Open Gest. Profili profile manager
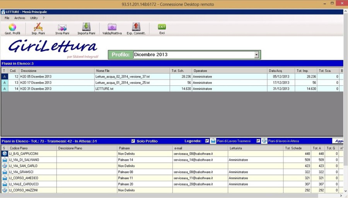Viewport: 348px width, 198px height. coord(12,27)
